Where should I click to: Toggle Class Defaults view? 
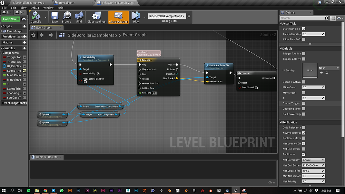coord(118,17)
